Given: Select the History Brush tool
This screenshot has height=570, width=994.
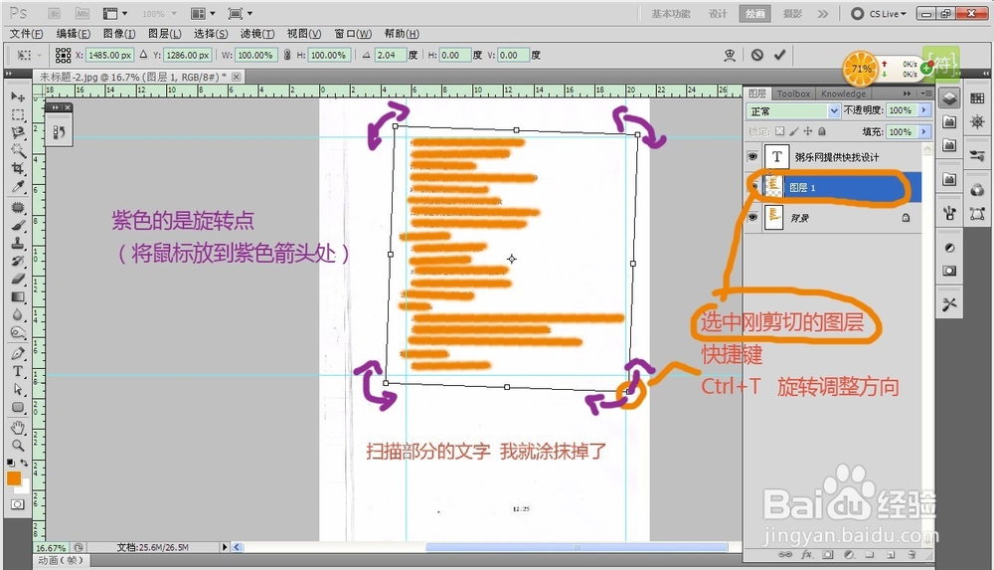Looking at the screenshot, I should (x=18, y=261).
